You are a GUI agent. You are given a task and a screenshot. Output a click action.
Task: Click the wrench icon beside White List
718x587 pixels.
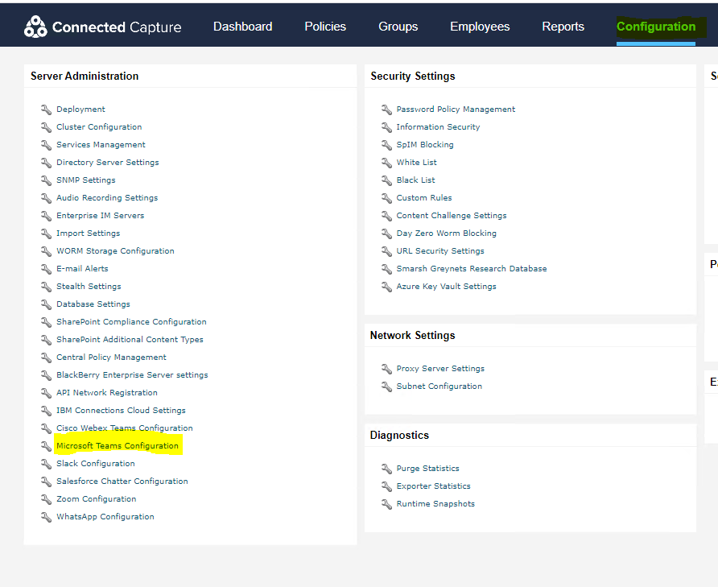[386, 163]
